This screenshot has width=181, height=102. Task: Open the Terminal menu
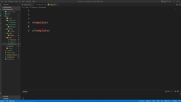pyautogui.click(x=28, y=1)
